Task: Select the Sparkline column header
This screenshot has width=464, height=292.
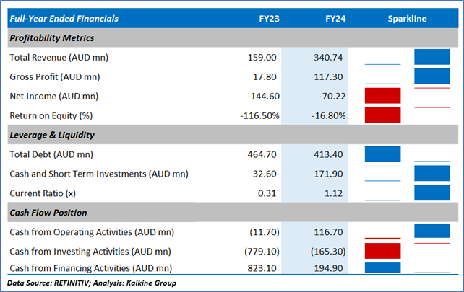Action: tap(407, 18)
